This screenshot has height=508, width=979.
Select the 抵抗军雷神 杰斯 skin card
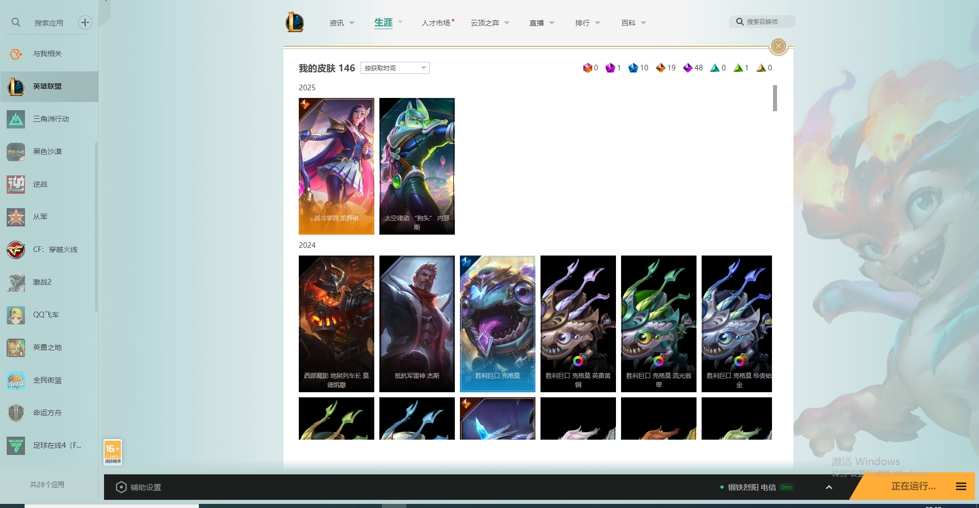417,324
